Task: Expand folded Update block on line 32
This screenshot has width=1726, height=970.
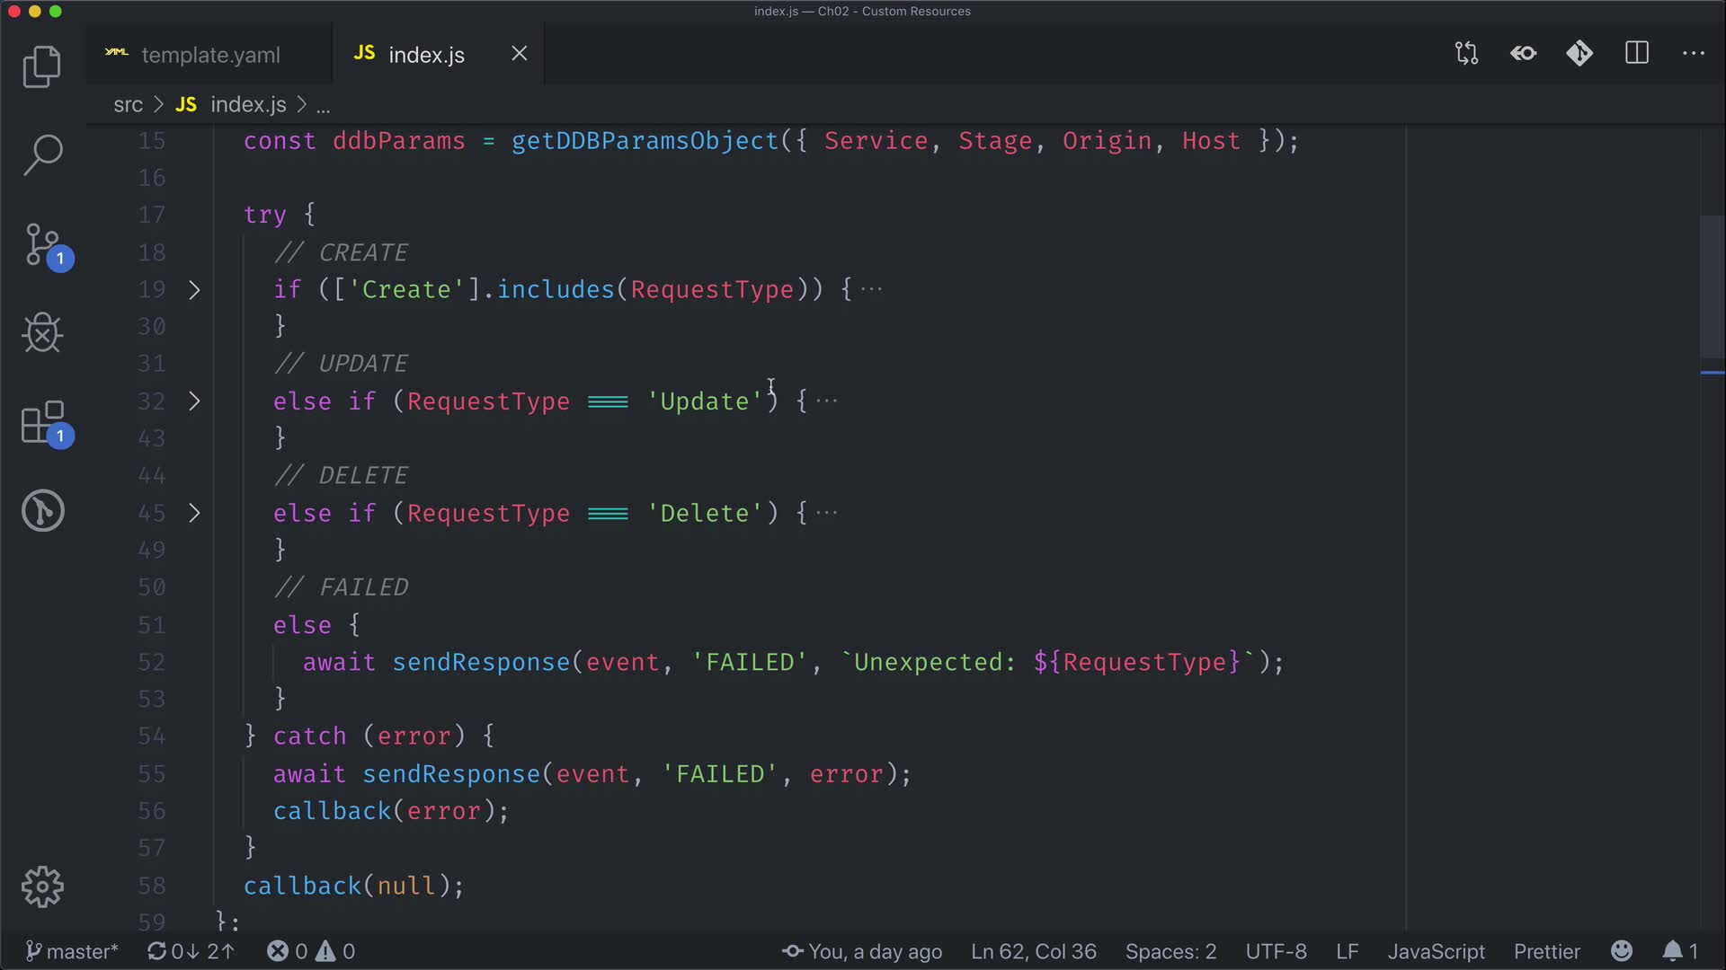Action: pos(194,401)
